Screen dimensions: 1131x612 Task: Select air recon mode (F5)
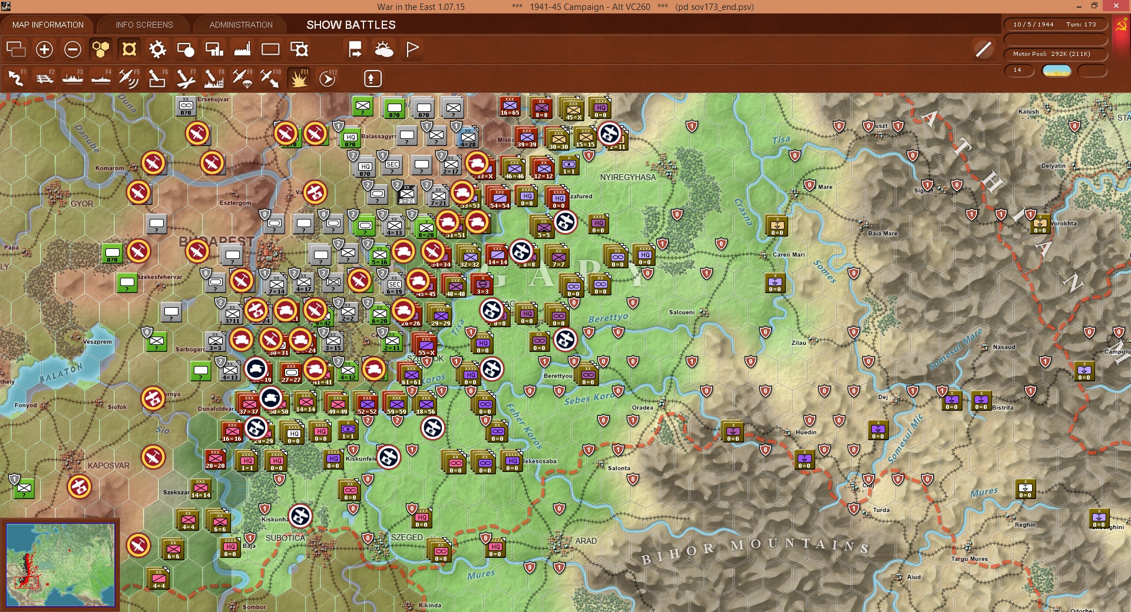pyautogui.click(x=129, y=78)
